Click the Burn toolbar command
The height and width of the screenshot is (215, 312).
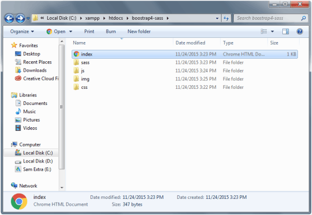point(111,31)
